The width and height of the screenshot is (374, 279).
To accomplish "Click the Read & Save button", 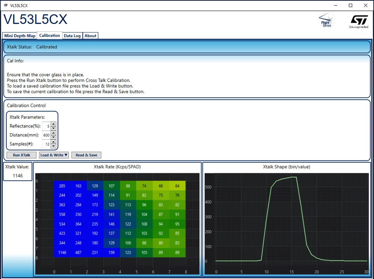I will (x=86, y=155).
